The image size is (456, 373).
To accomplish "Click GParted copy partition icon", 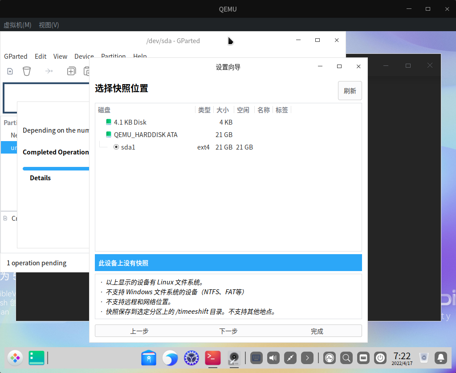I will [x=71, y=71].
